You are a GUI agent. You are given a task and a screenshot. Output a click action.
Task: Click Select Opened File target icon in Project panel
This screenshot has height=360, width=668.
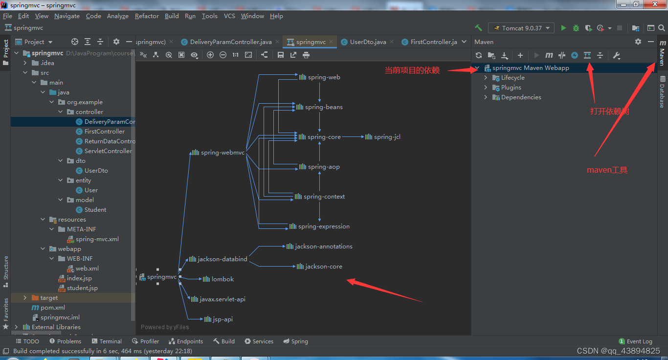click(75, 42)
